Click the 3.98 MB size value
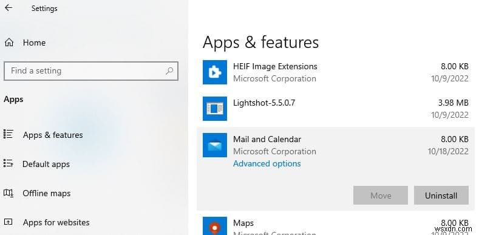 coord(454,103)
